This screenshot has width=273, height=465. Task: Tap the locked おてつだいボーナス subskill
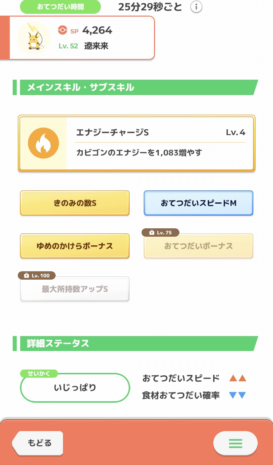tap(198, 246)
